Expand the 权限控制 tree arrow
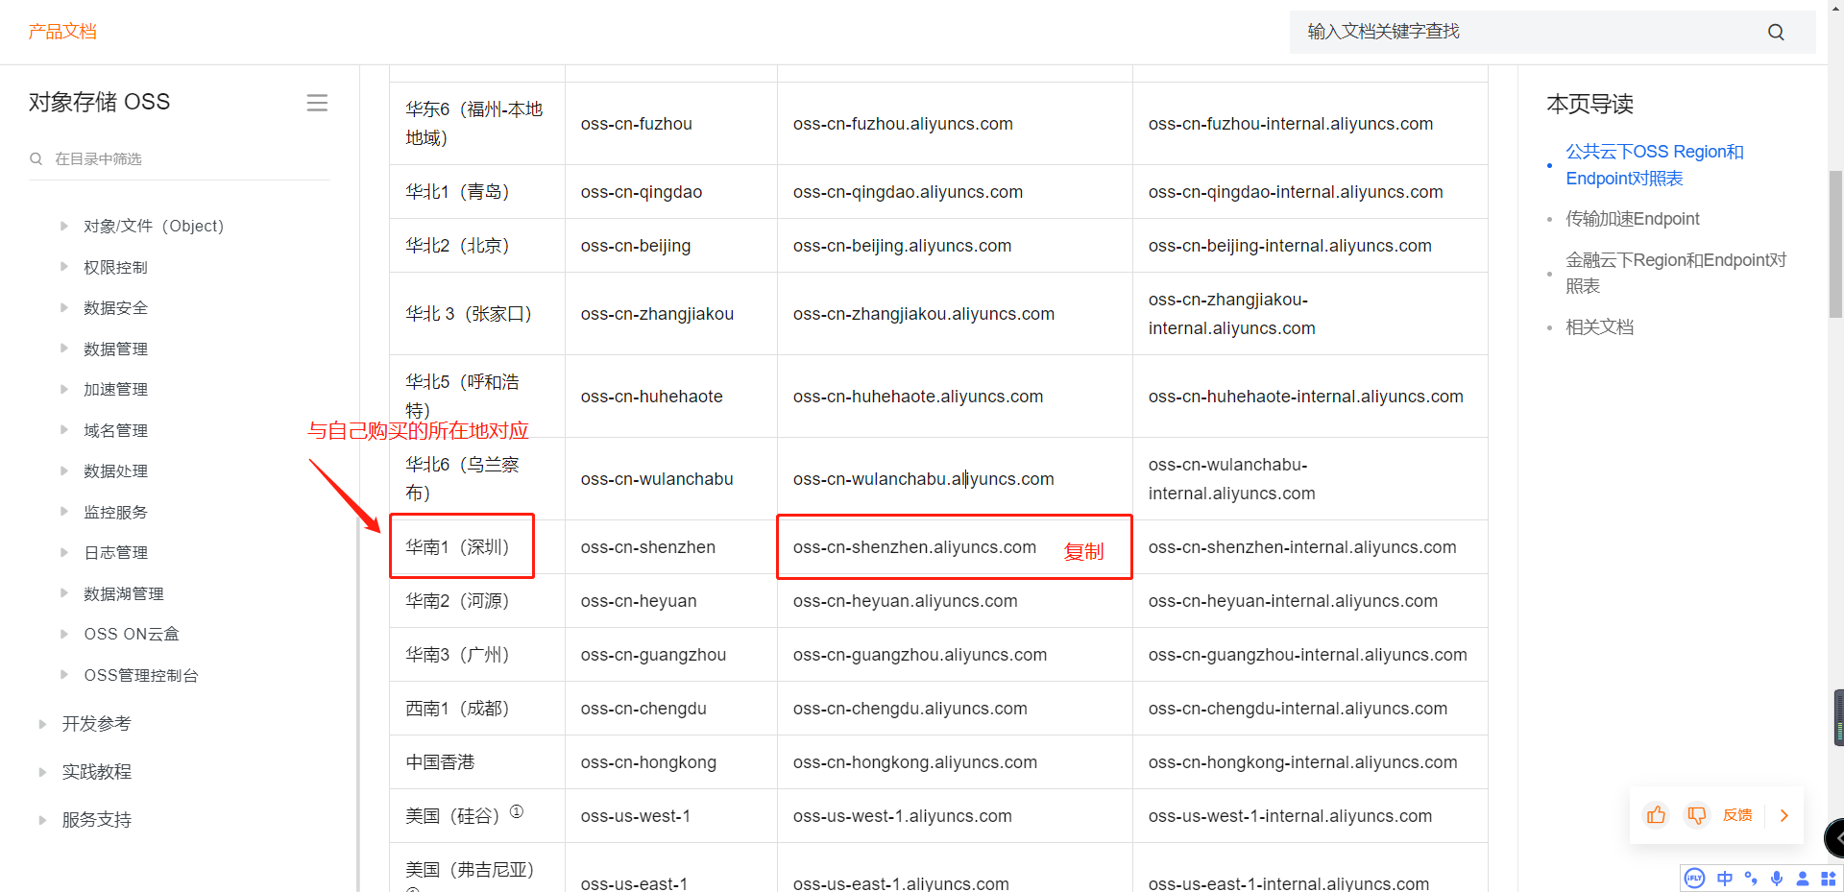Screen dimensions: 1844x892 64,267
